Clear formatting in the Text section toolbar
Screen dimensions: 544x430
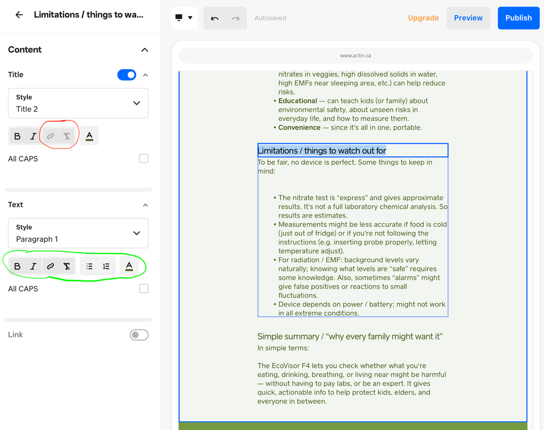(66, 266)
